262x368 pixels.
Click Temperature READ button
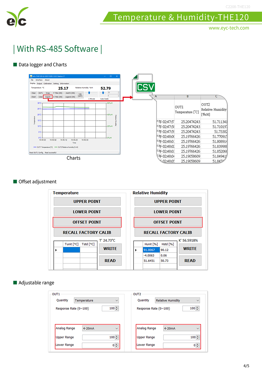(x=110, y=261)
